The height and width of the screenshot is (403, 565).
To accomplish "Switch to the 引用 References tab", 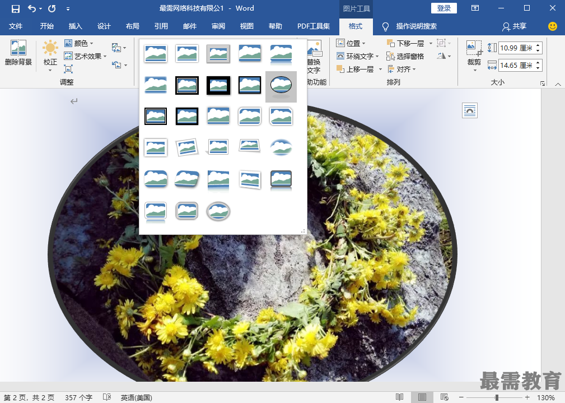I will click(161, 26).
